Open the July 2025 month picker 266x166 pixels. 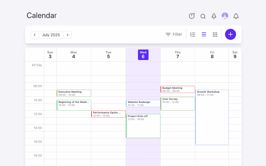(x=51, y=35)
